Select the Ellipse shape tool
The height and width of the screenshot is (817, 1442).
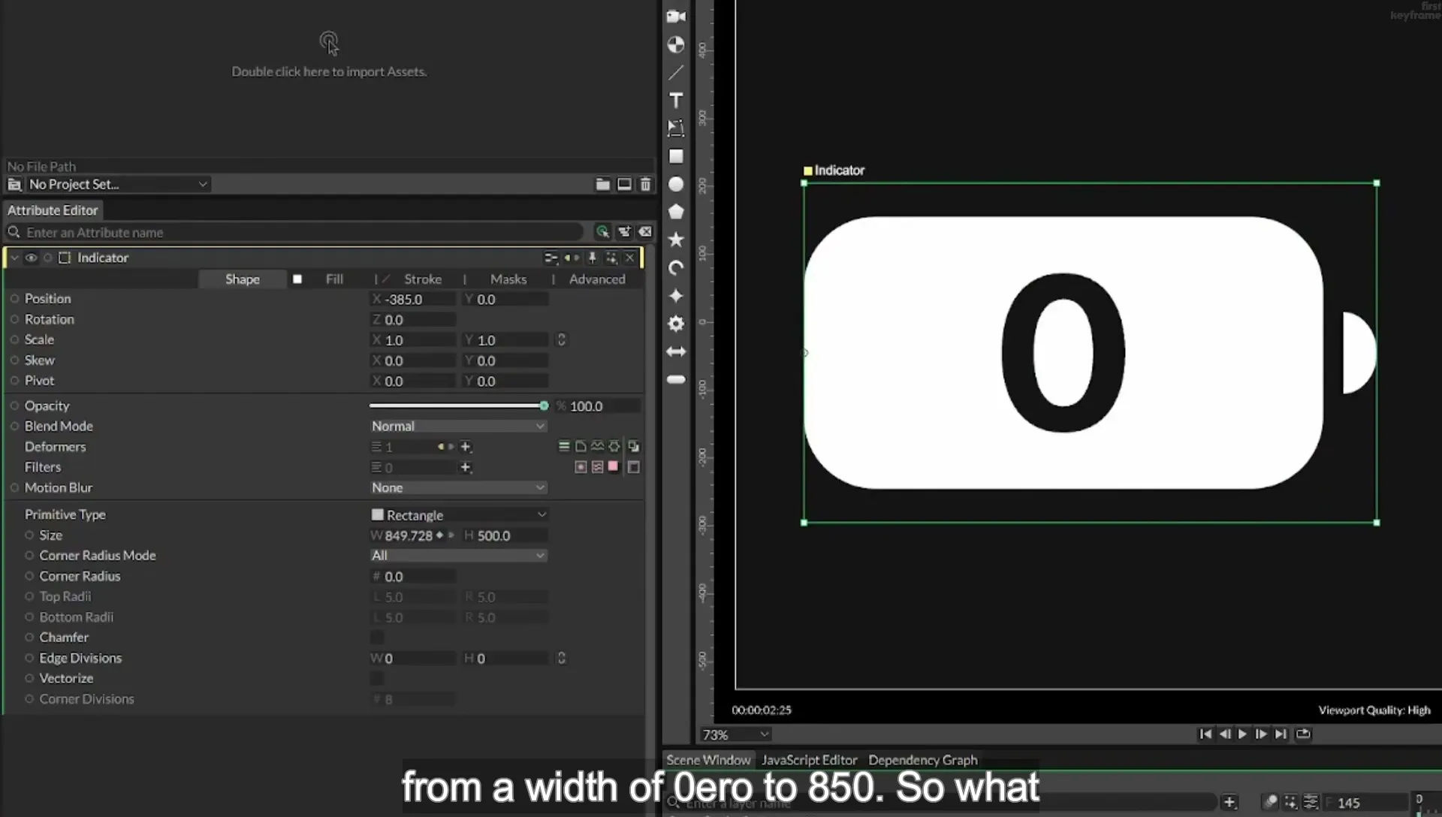[676, 184]
